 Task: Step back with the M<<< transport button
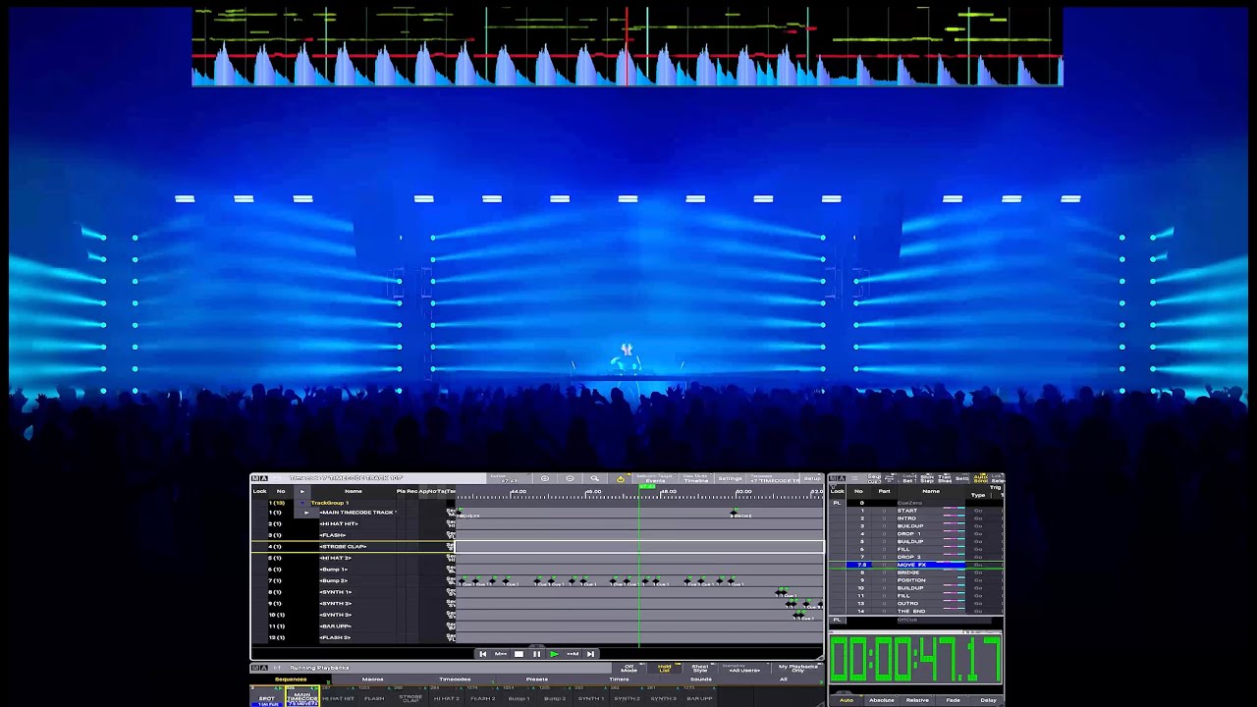(x=500, y=654)
